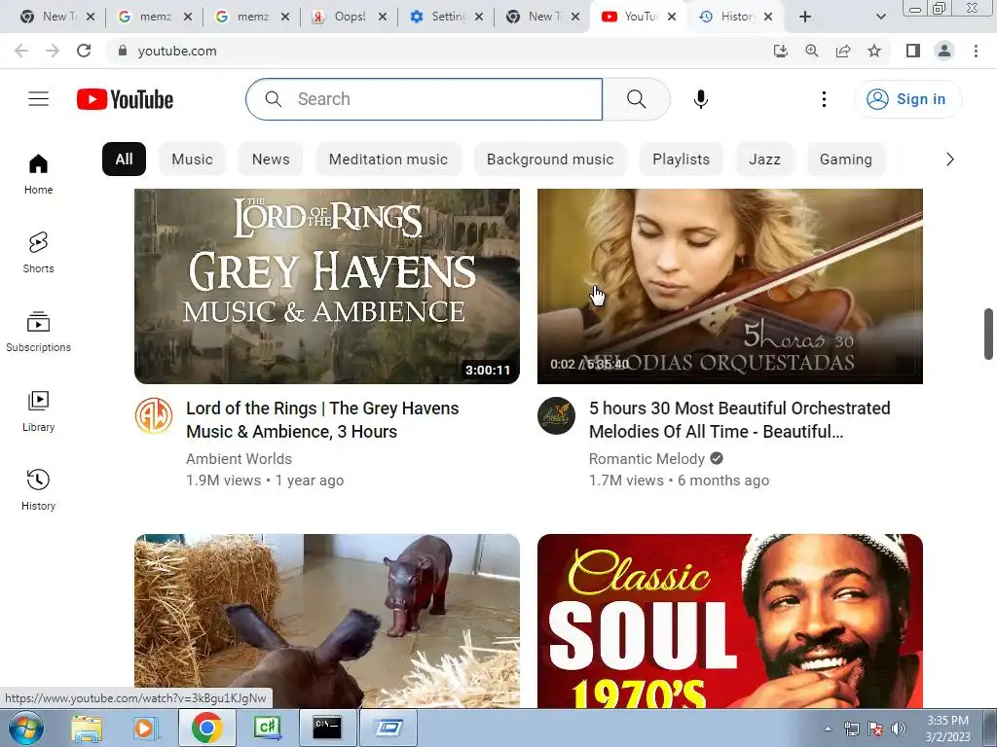Screen dimensions: 997x747
Task: Share this page icon in address bar
Action: tap(843, 51)
